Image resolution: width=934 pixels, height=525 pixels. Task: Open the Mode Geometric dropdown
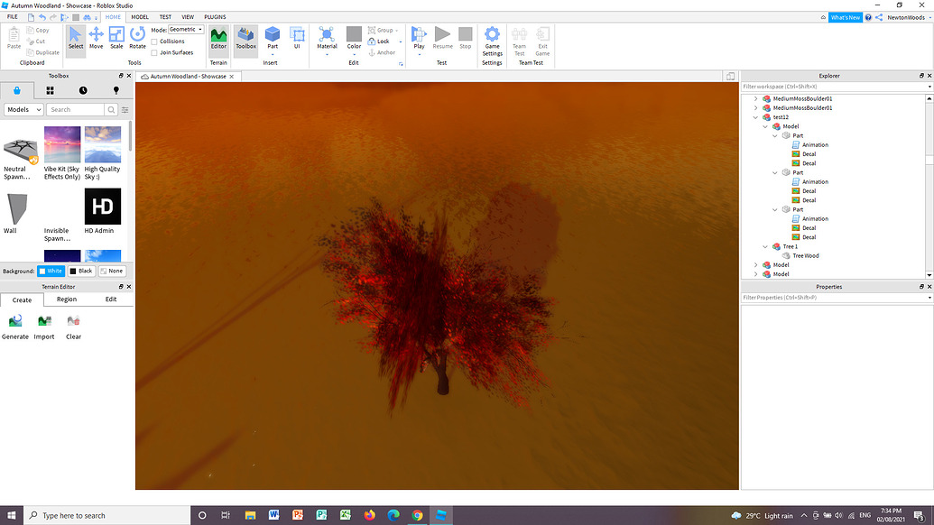pos(186,29)
